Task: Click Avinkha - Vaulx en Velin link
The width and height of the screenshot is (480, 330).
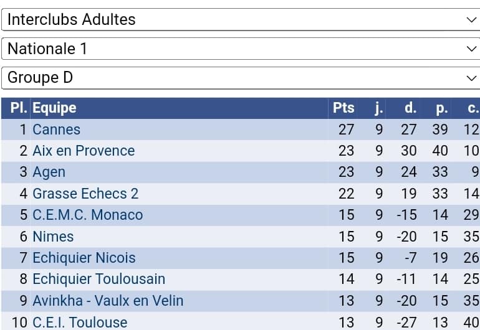Action: pos(108,301)
